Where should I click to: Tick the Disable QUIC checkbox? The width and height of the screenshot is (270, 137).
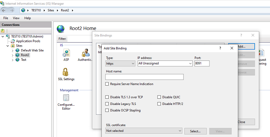point(159,97)
